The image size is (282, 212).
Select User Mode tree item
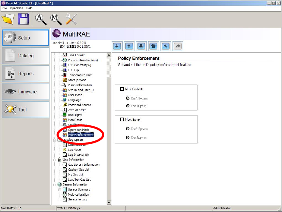[75, 95]
